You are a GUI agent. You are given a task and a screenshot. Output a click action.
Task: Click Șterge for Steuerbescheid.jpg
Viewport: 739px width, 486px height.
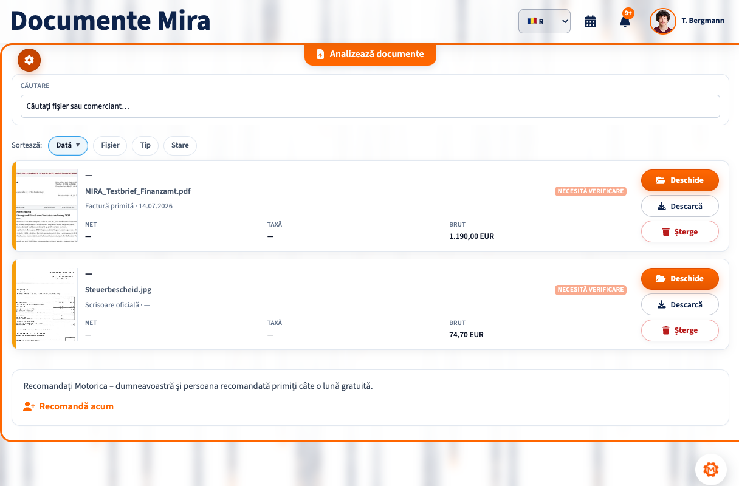pos(680,330)
